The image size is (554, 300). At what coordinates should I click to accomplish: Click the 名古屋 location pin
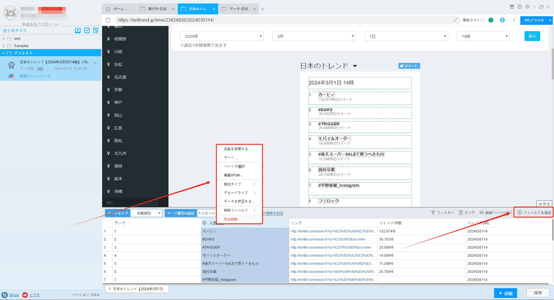(109, 77)
